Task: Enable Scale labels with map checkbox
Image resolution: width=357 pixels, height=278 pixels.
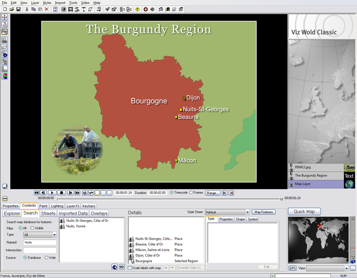Action: pyautogui.click(x=130, y=268)
